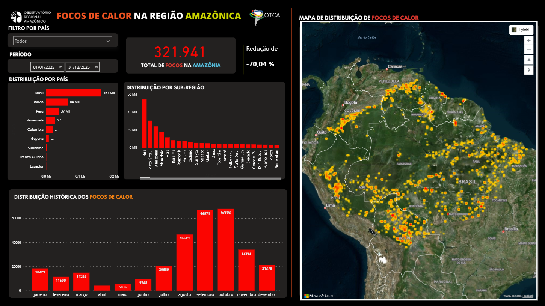This screenshot has width=545, height=306.
Task: Open calendar picker for start date 01/01/2025
Action: (x=61, y=67)
